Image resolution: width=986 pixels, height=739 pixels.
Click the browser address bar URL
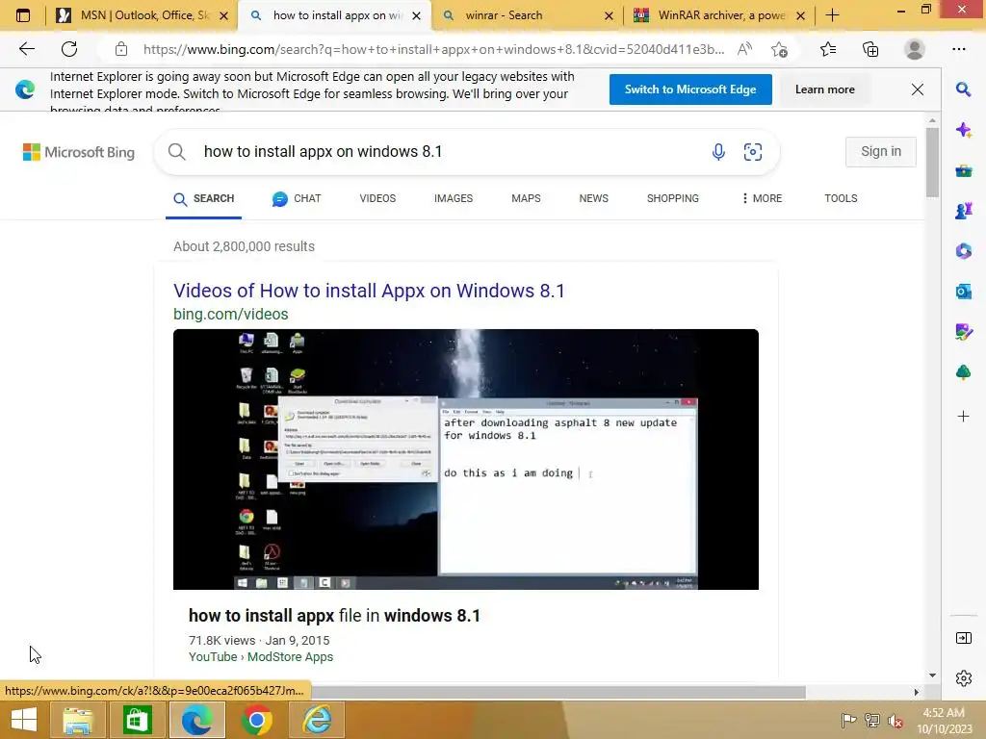coord(433,49)
